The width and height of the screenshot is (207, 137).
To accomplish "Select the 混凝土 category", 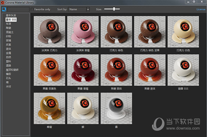I will click(10, 32).
